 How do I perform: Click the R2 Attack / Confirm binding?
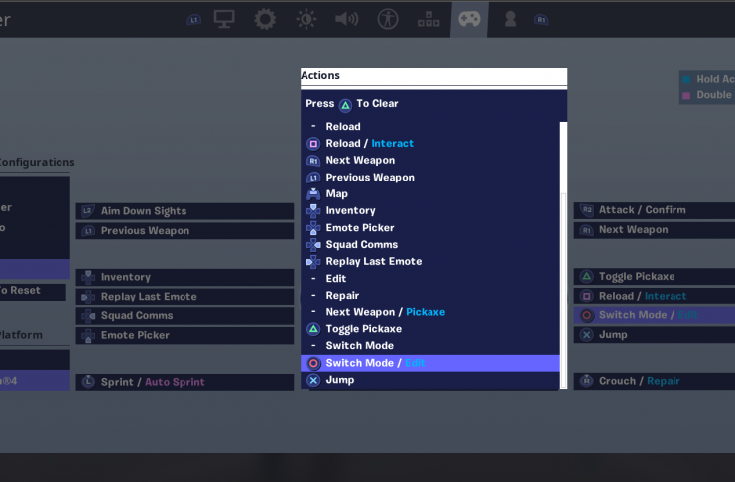coord(655,210)
